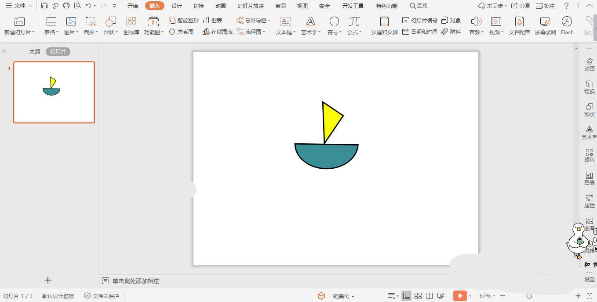The height and width of the screenshot is (302, 597).
Task: Click the 图标库 icon library button
Action: 131,26
